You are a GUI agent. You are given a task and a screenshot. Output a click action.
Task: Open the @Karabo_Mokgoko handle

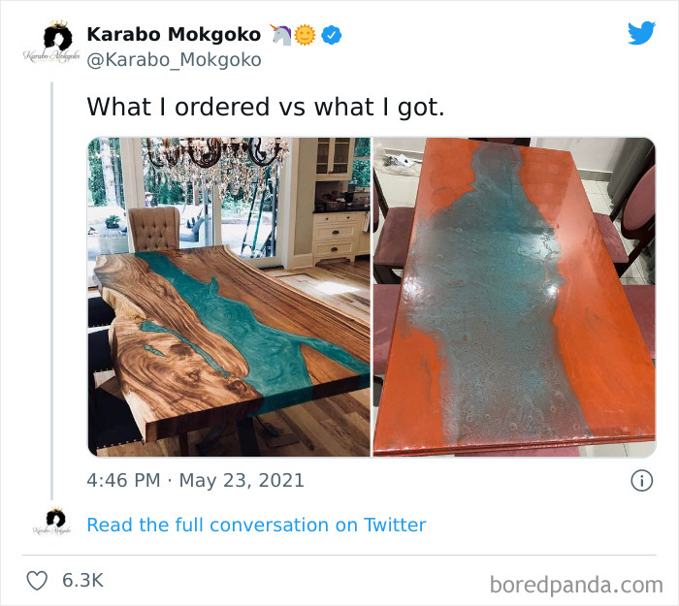tap(174, 60)
